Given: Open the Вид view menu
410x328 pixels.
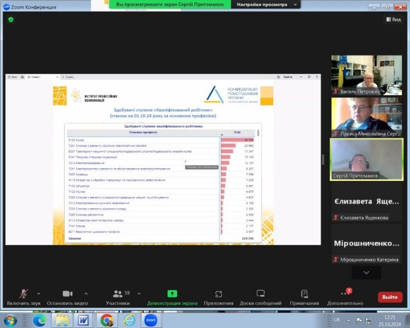Looking at the screenshot, I should 393,19.
